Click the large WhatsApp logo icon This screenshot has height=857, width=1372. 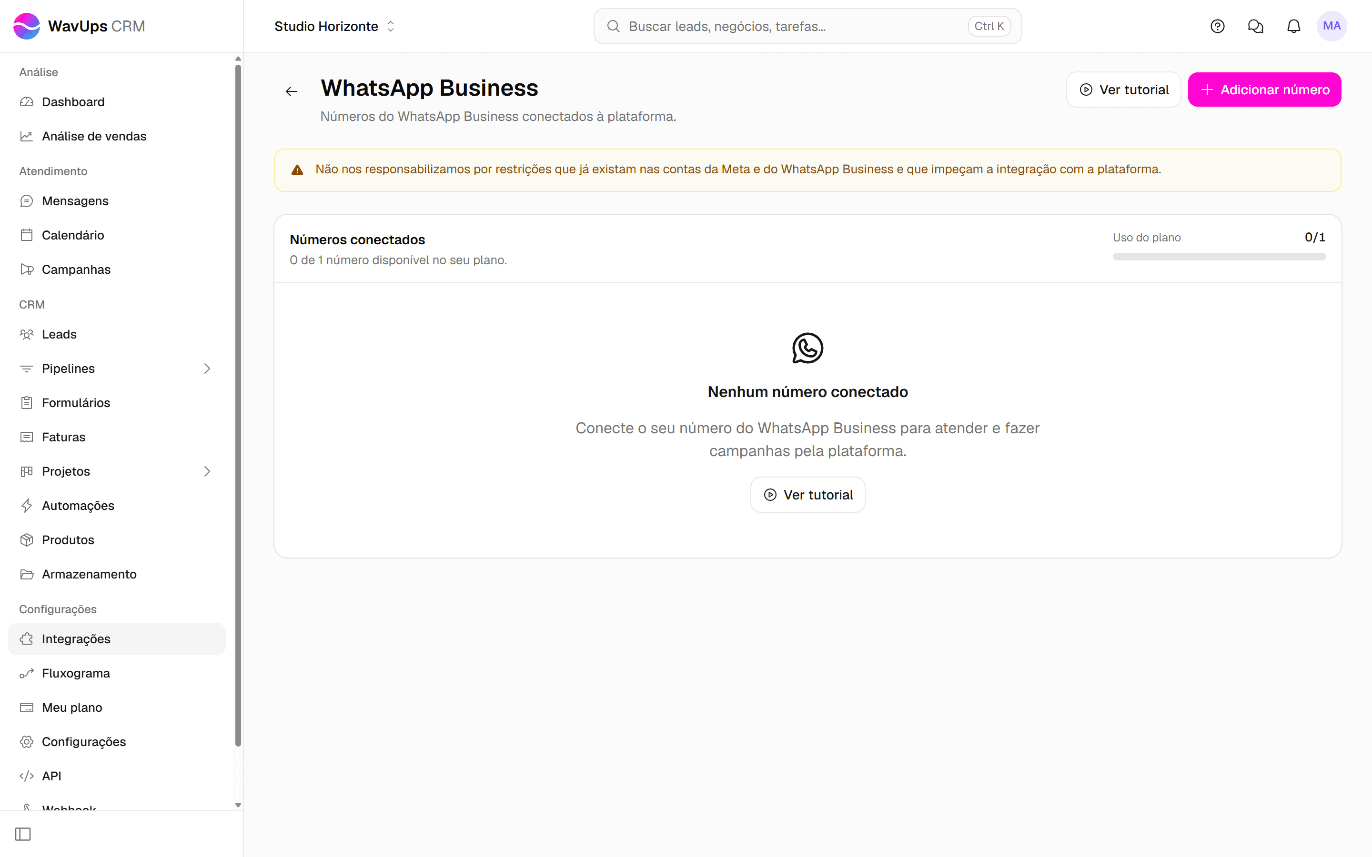click(807, 348)
